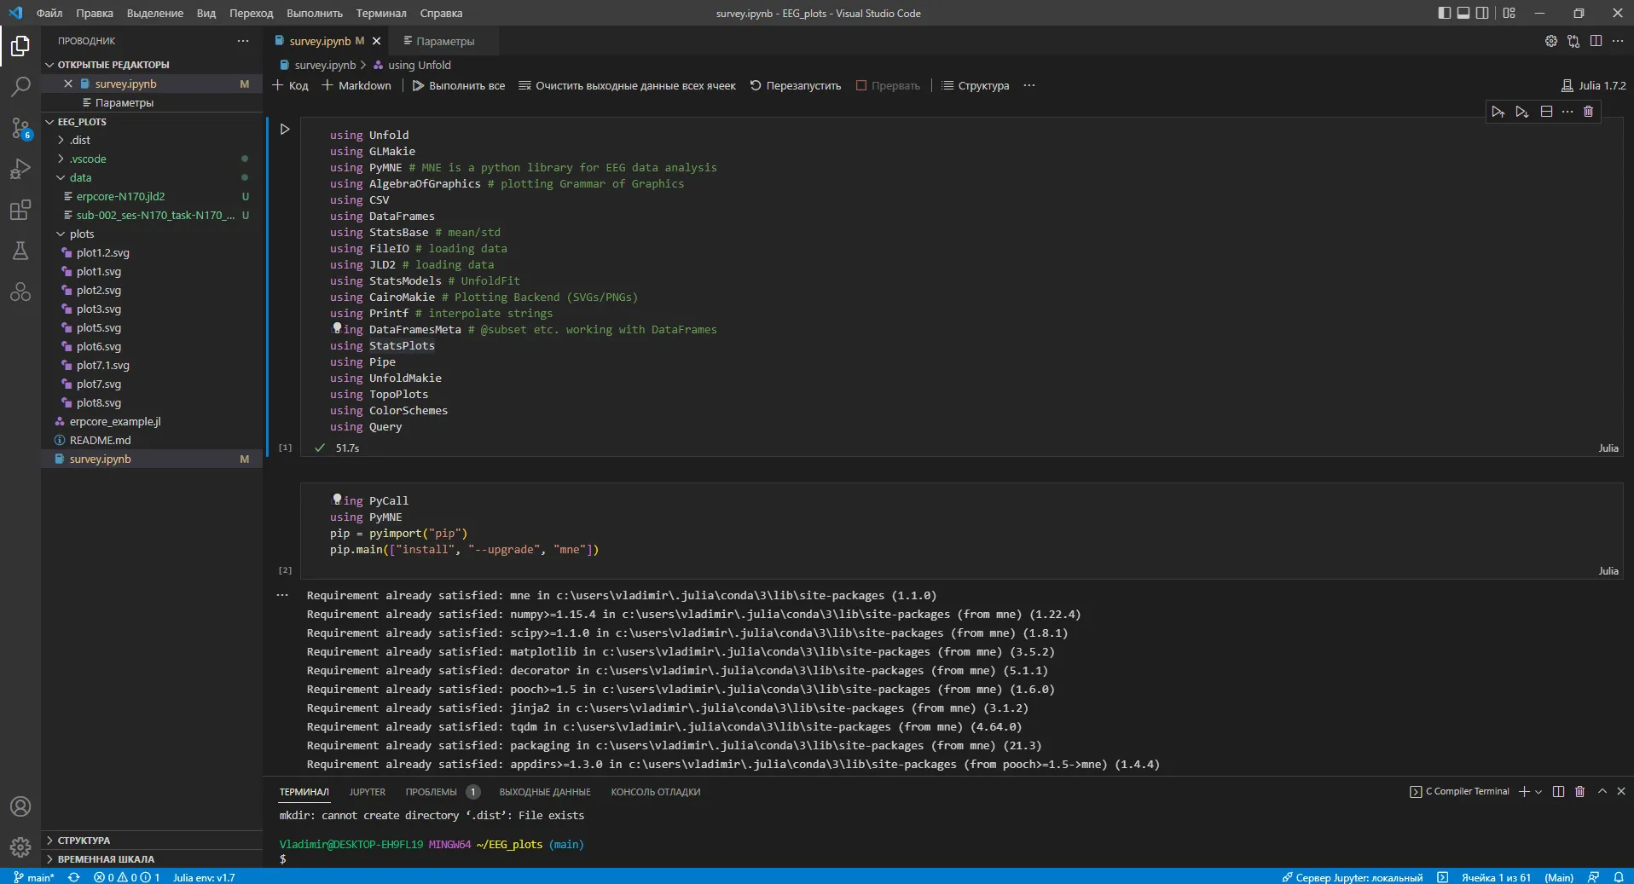This screenshot has height=884, width=1634.
Task: Click run-by-line icon in cell toolbar
Action: click(1498, 112)
